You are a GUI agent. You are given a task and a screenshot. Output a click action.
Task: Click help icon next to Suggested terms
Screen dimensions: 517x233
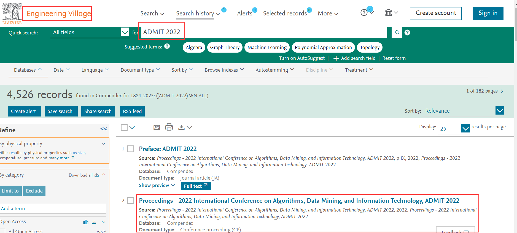(167, 46)
